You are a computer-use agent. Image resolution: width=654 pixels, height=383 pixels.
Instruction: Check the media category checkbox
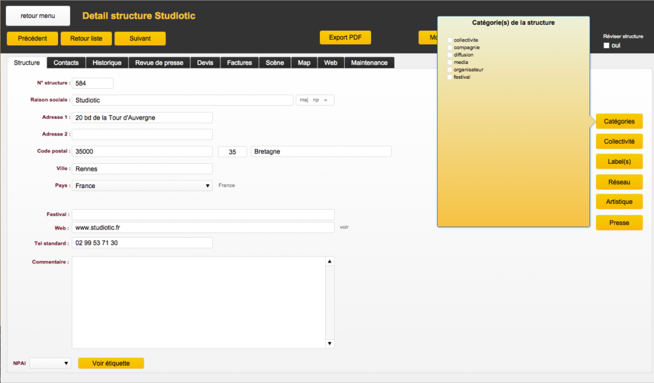[x=450, y=62]
